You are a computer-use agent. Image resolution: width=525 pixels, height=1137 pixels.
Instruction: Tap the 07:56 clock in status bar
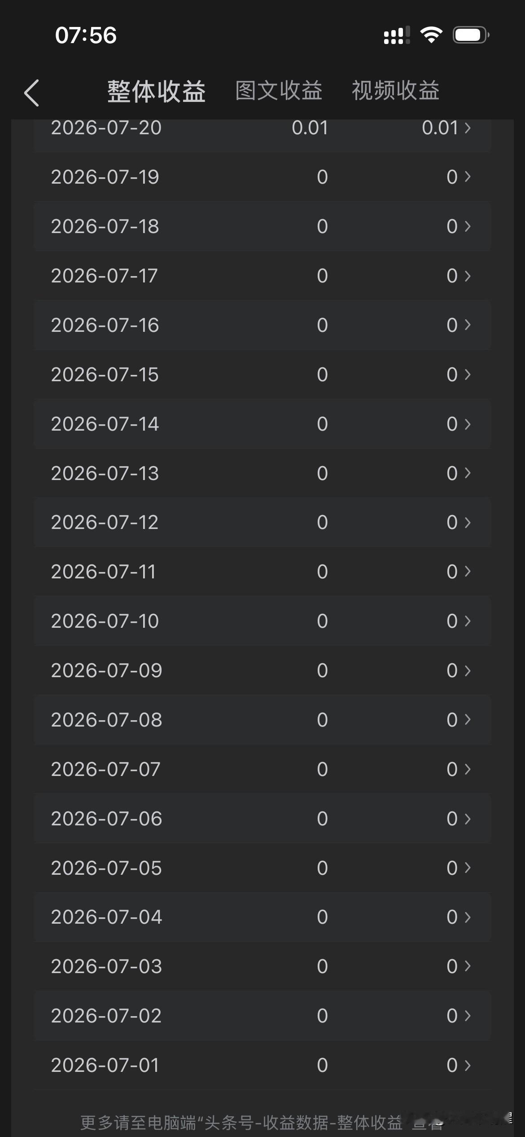coord(86,35)
